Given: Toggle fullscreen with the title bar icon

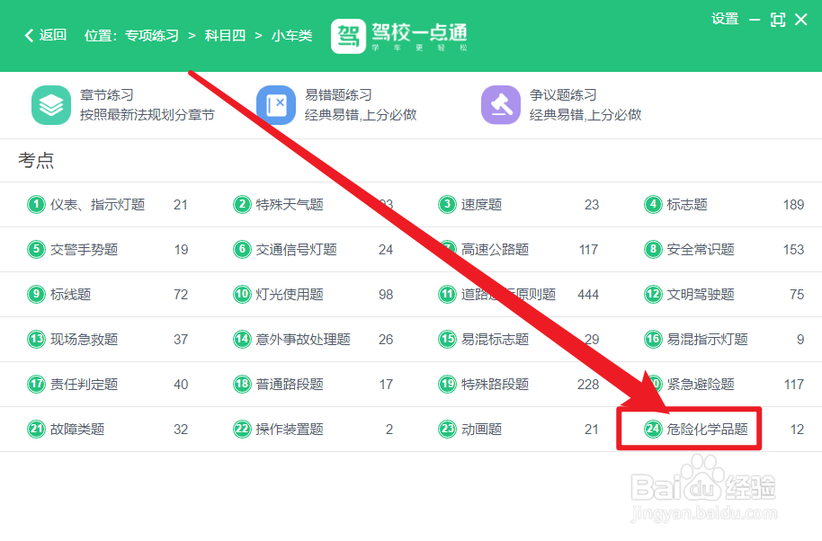Looking at the screenshot, I should (777, 19).
